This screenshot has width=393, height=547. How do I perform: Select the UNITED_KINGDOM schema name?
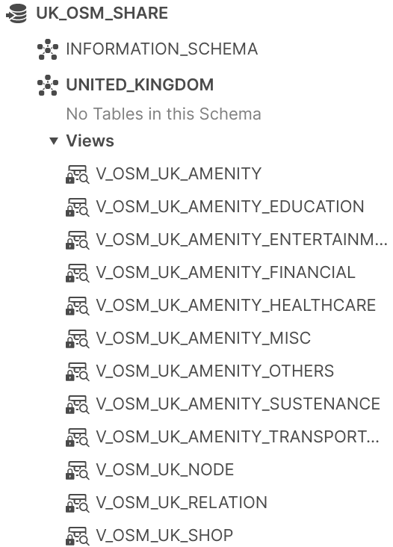140,85
